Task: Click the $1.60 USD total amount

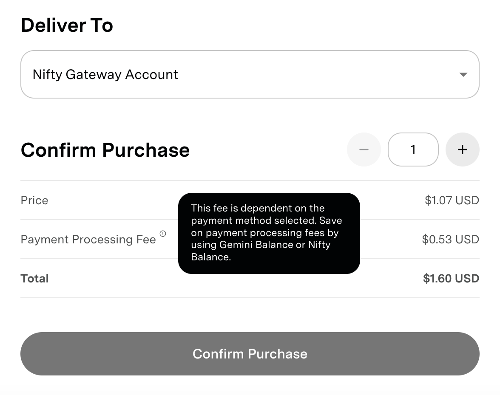Action: 451,279
